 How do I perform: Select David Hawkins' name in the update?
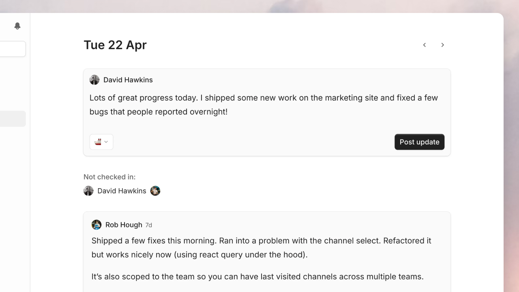pyautogui.click(x=128, y=80)
